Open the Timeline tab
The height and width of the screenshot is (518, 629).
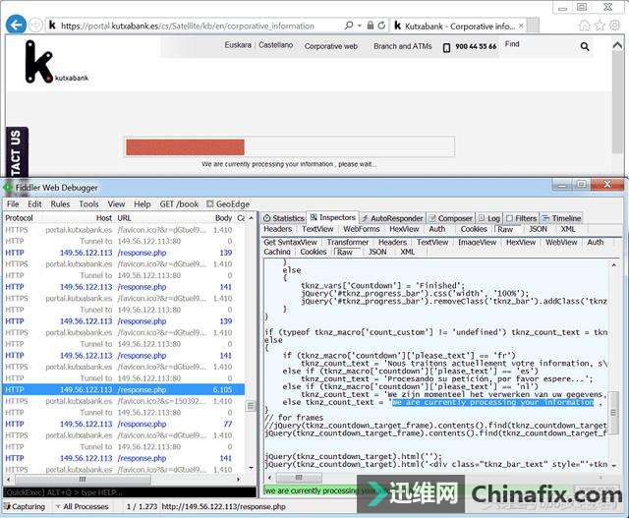[561, 218]
